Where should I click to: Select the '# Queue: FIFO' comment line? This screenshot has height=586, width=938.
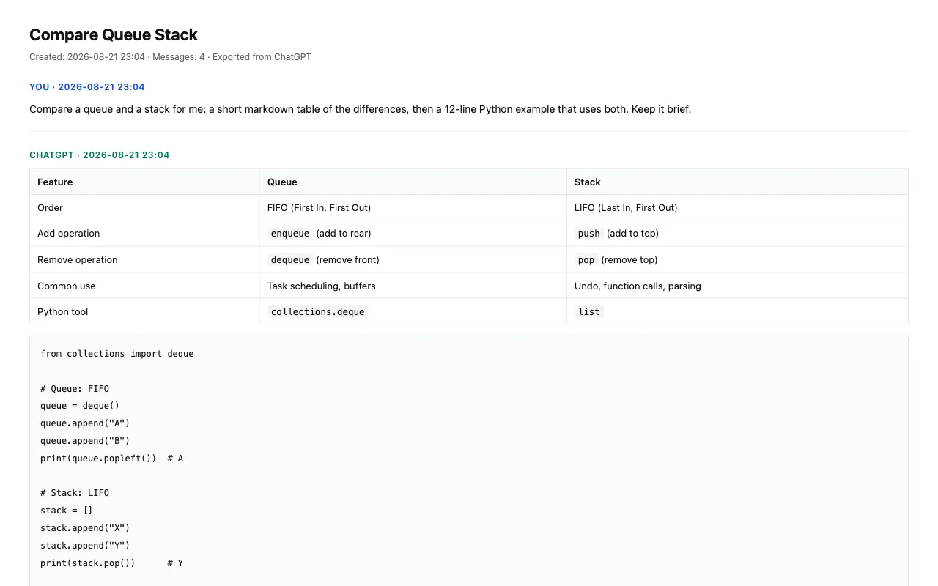click(x=75, y=389)
